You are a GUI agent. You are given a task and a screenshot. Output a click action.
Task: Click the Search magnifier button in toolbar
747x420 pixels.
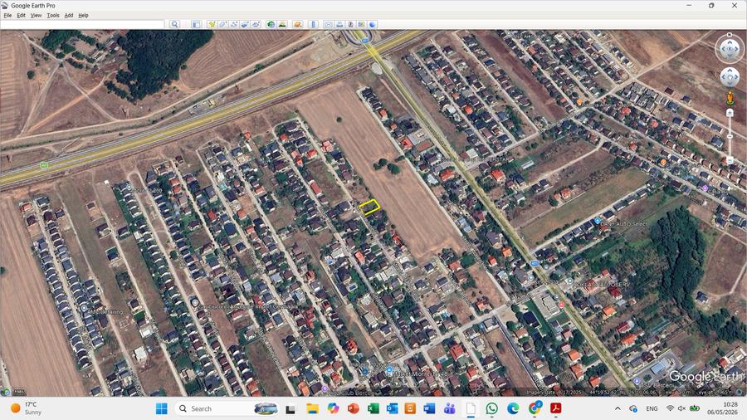pos(174,24)
